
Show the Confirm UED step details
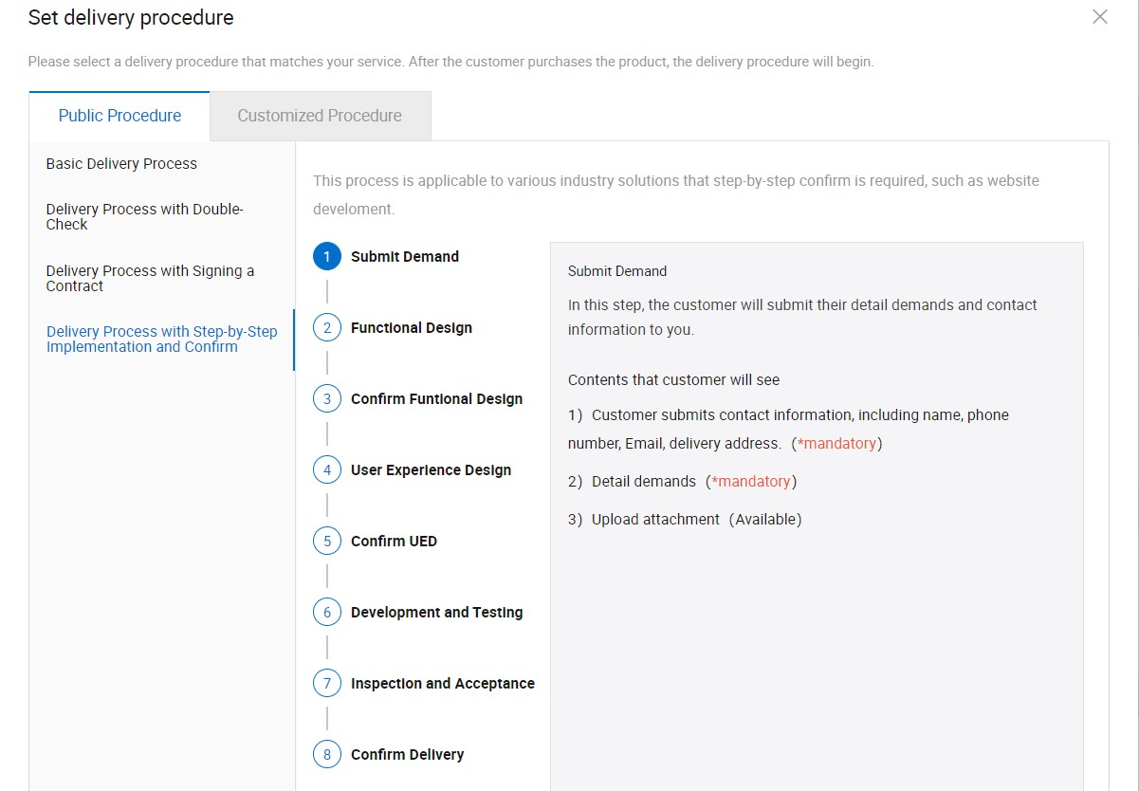pyautogui.click(x=394, y=542)
